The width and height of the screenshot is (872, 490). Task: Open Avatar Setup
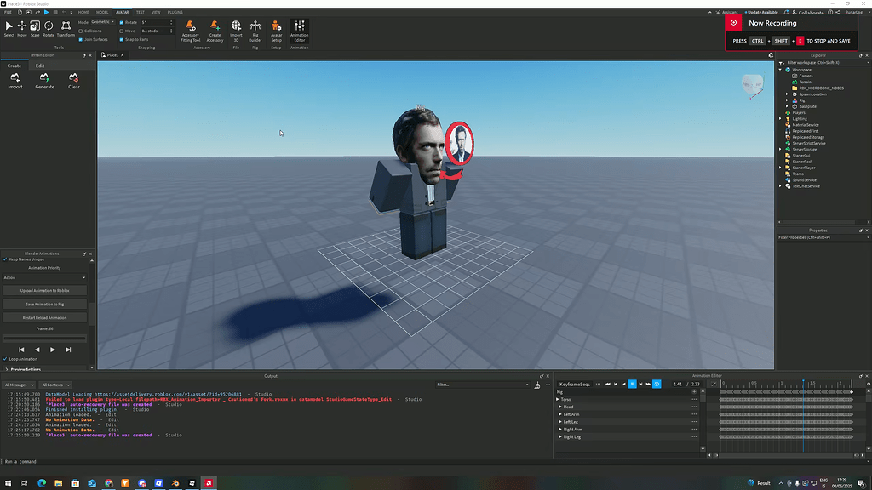point(277,31)
